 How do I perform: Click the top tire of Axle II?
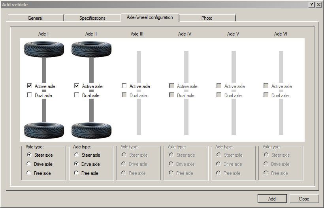91,49
